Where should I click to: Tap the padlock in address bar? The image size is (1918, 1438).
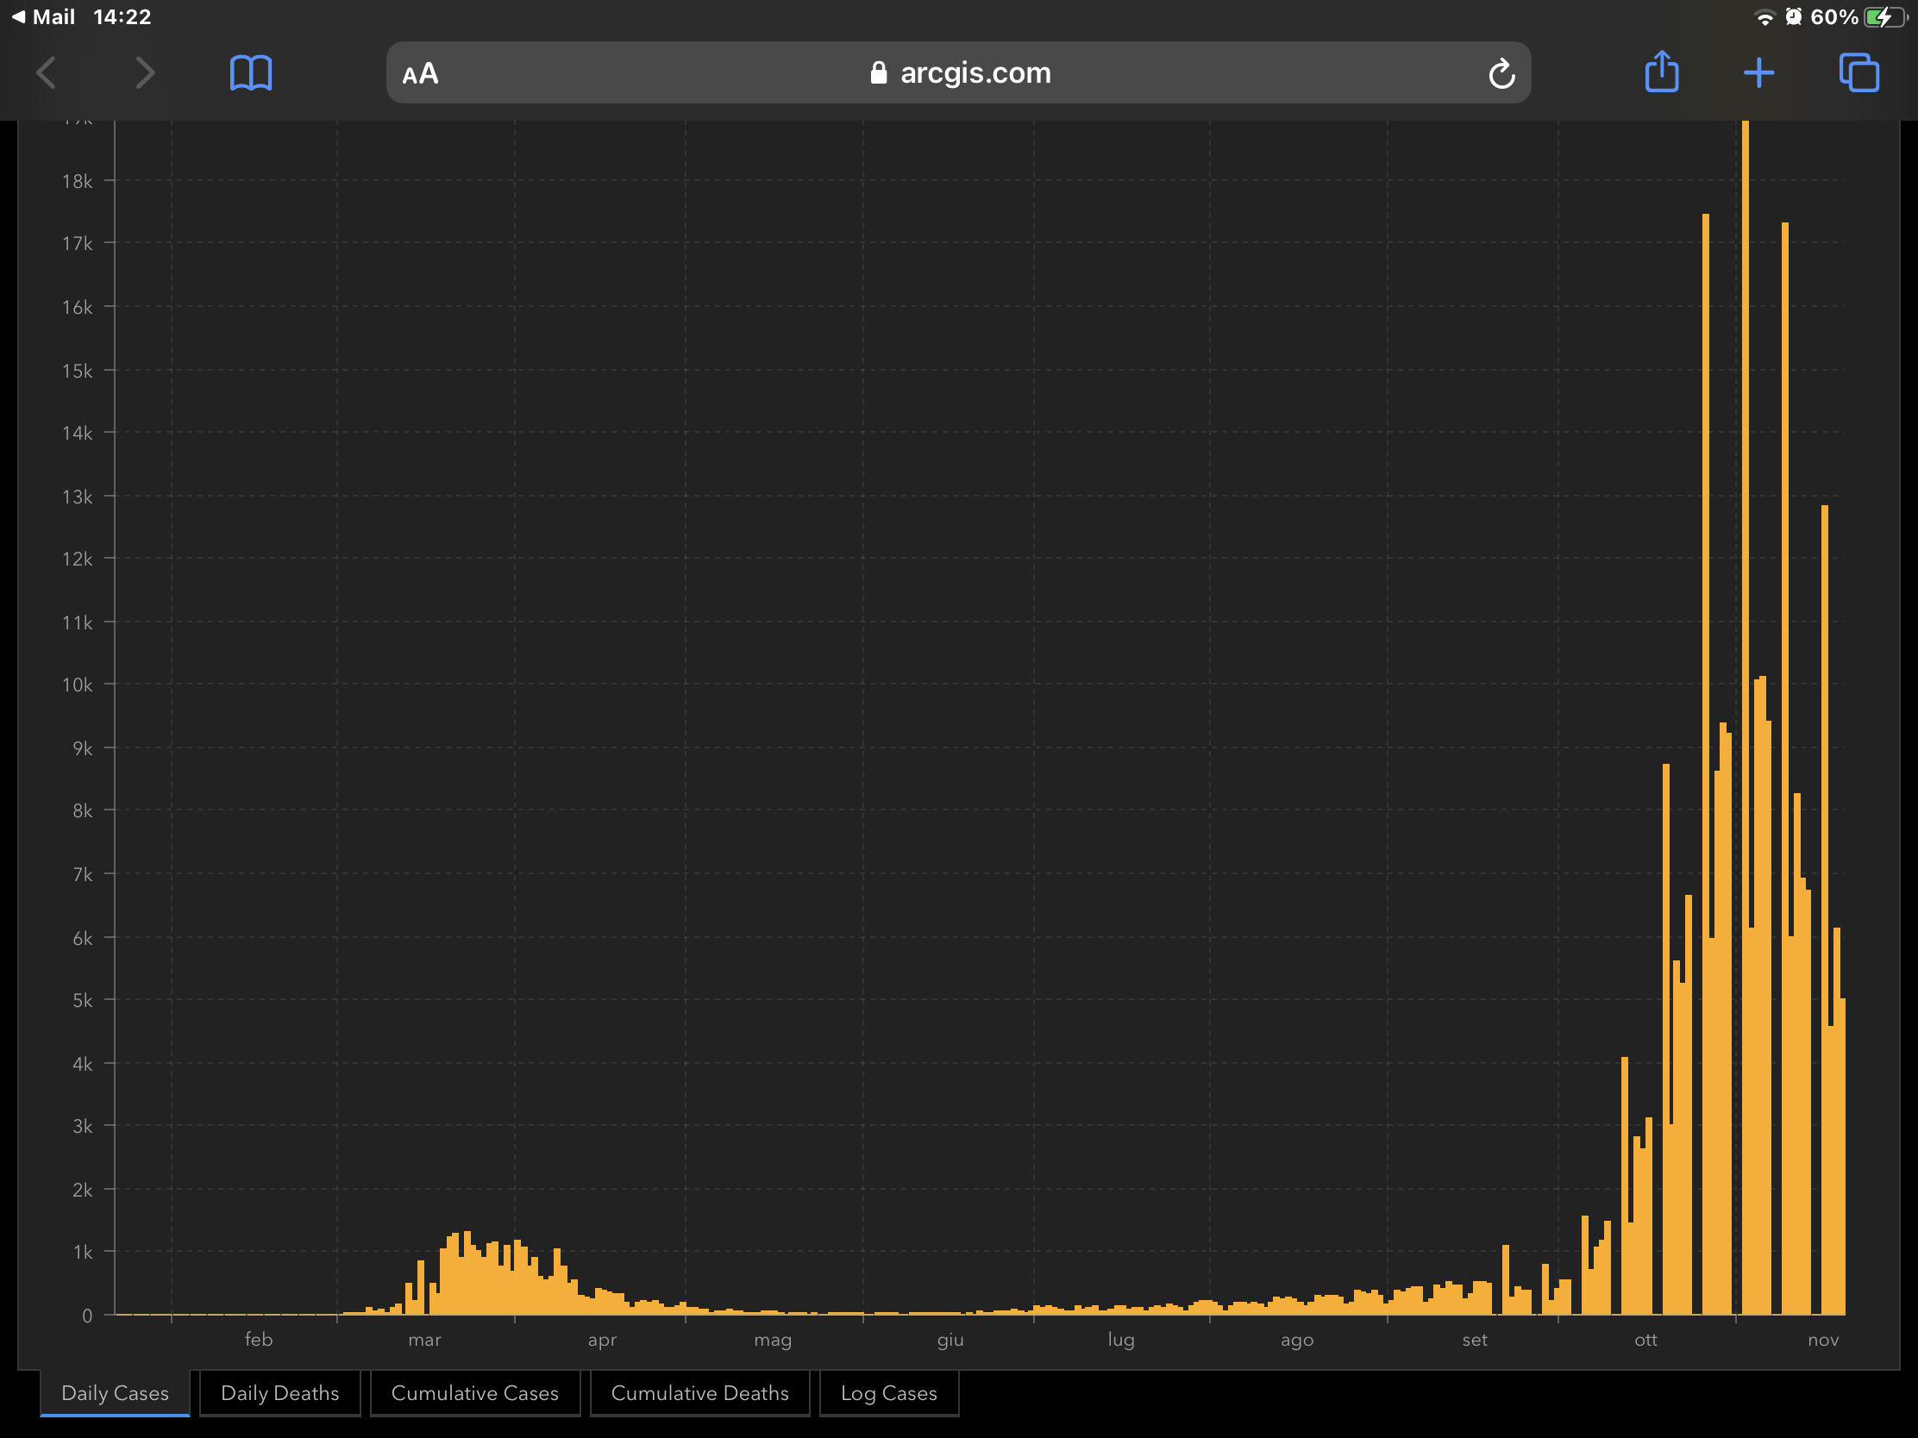coord(878,72)
